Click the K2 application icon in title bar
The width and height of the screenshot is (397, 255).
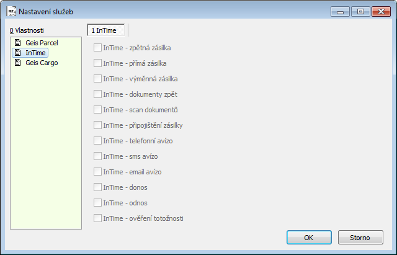pos(11,12)
